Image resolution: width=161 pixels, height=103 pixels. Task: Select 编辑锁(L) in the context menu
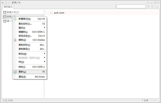click(x=30, y=32)
